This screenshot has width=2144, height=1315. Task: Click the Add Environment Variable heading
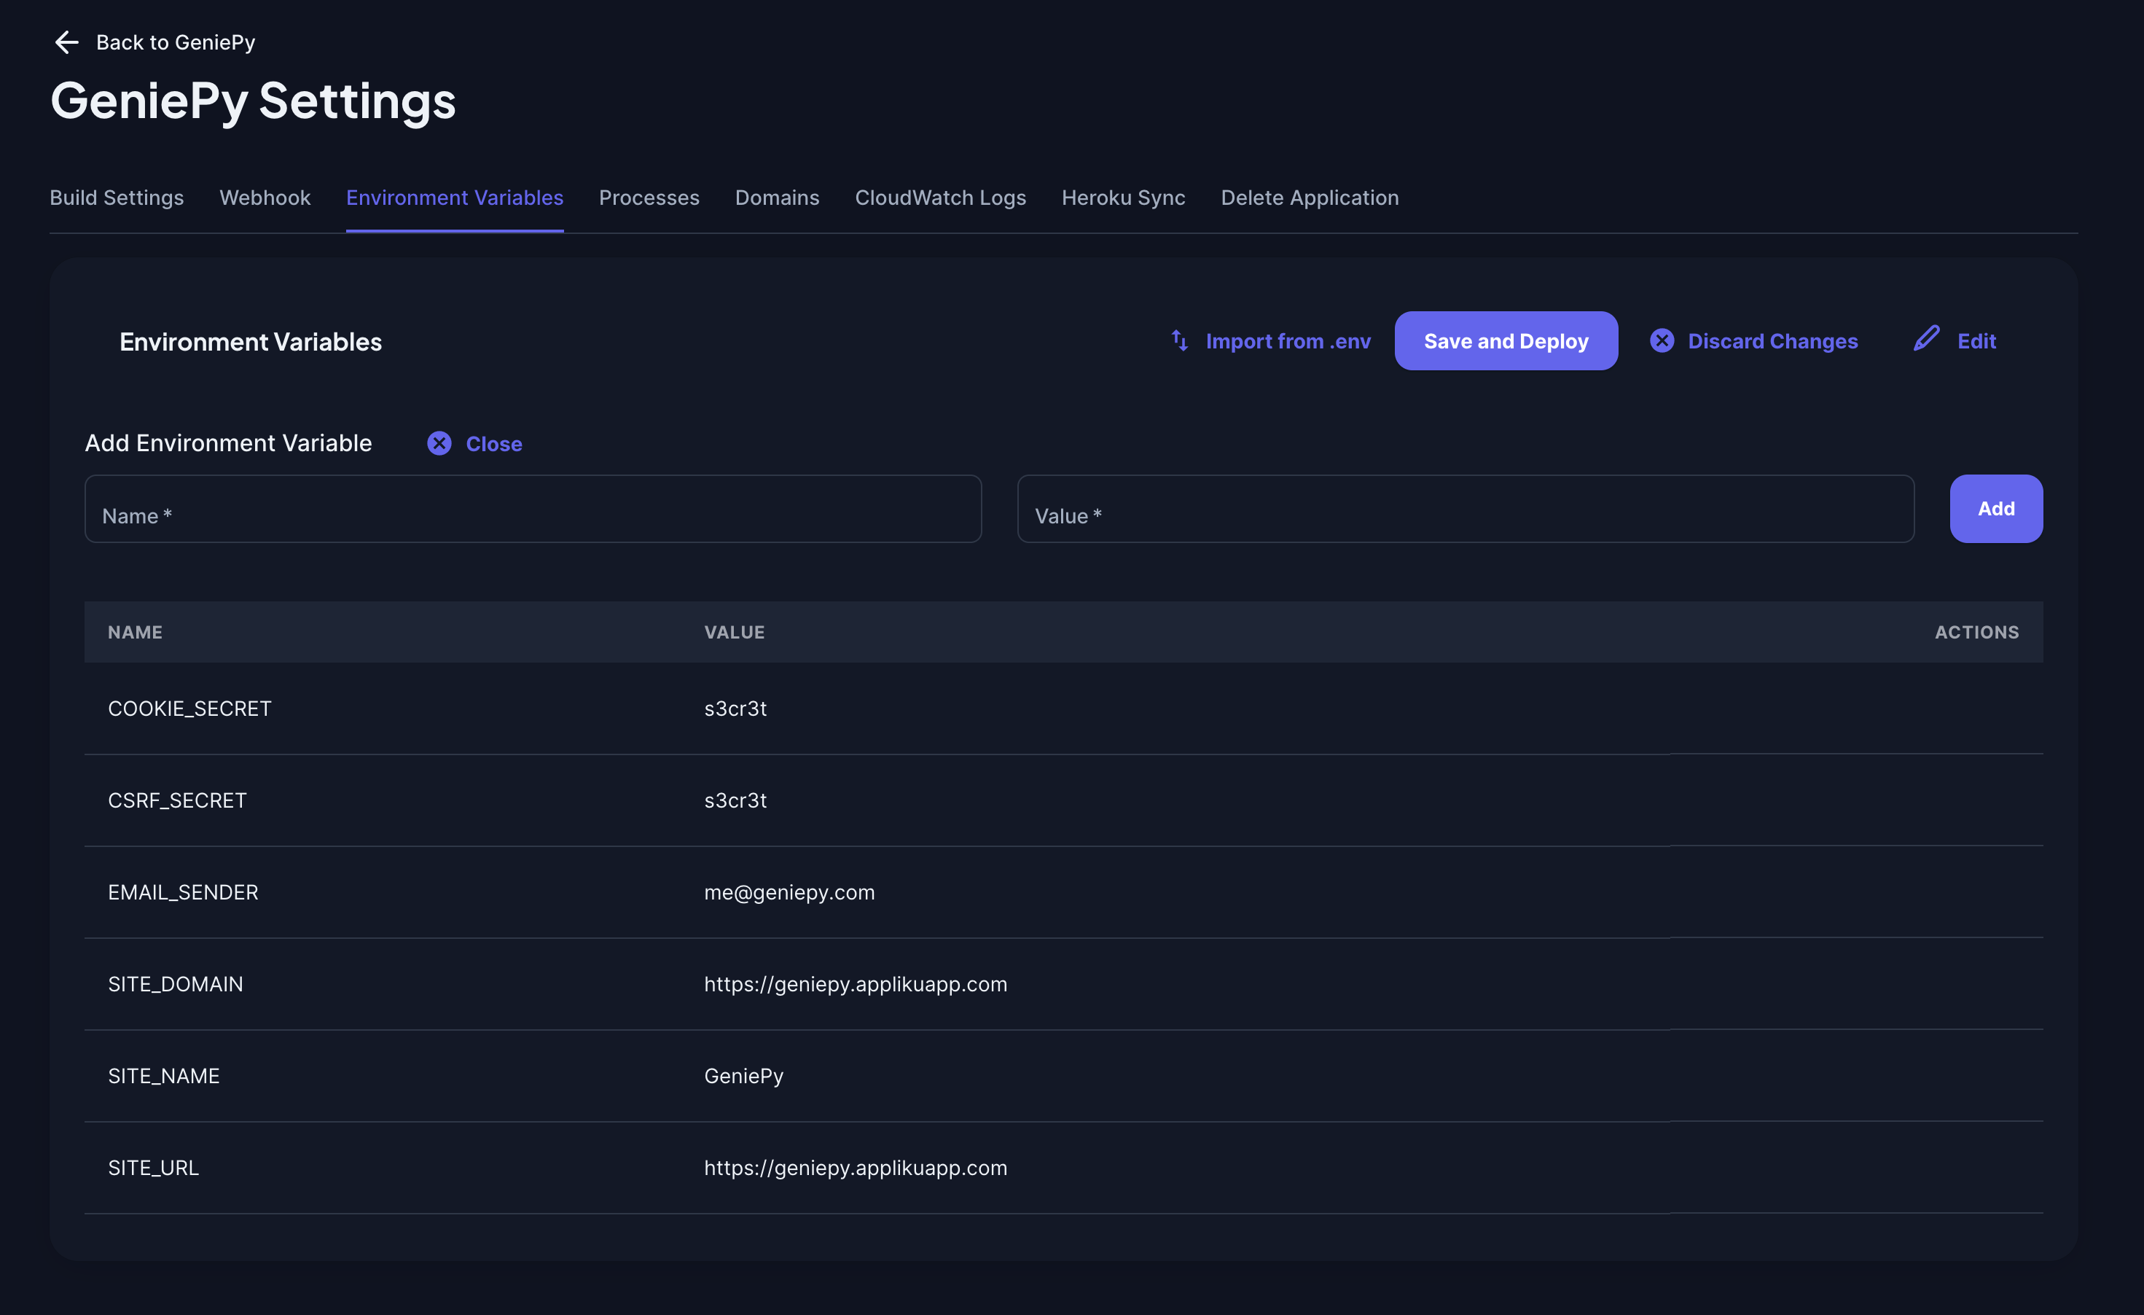[x=228, y=443]
